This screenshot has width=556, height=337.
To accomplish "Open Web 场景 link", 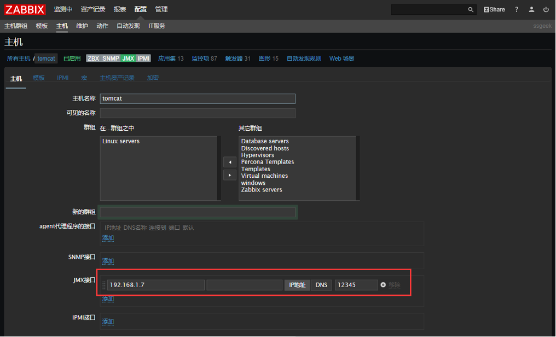I will coord(342,59).
